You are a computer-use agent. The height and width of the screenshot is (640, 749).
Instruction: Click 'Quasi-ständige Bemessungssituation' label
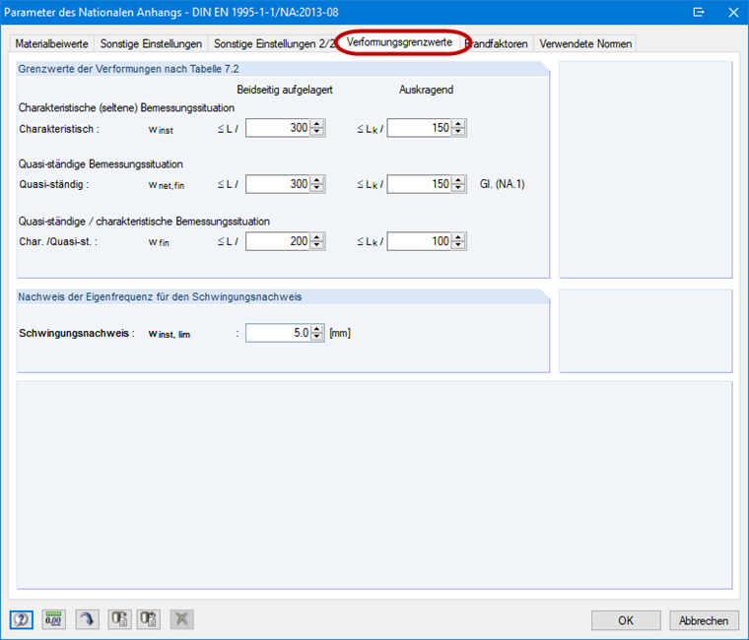(101, 164)
